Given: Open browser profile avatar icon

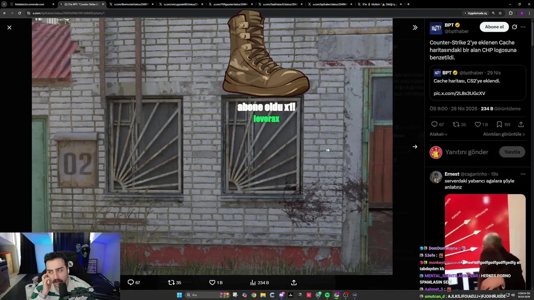Looking at the screenshot, I should click(x=521, y=13).
